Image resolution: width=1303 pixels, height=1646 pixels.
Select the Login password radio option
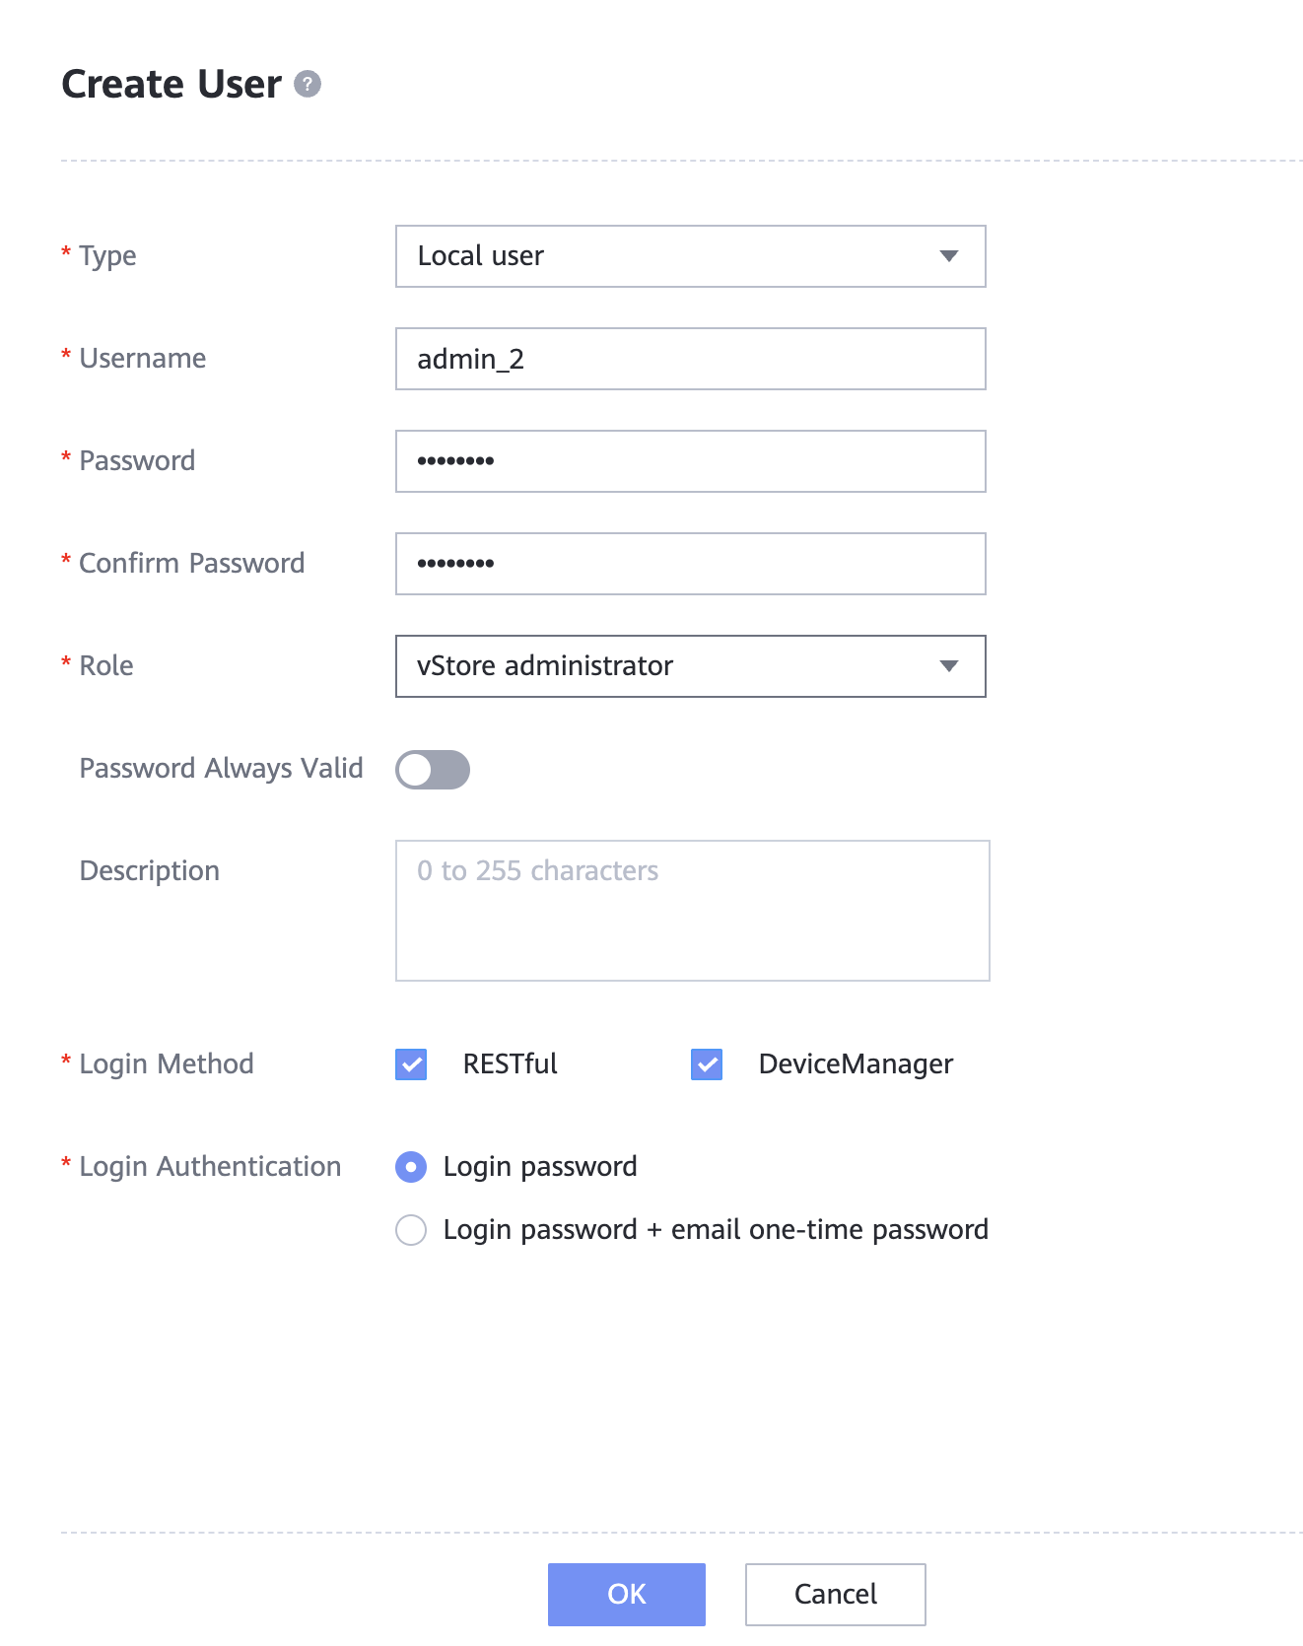pyautogui.click(x=411, y=1167)
